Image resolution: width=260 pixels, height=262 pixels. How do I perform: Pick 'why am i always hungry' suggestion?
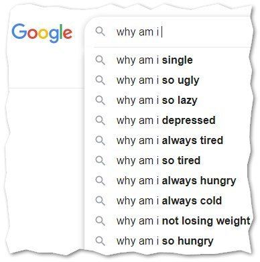(169, 181)
